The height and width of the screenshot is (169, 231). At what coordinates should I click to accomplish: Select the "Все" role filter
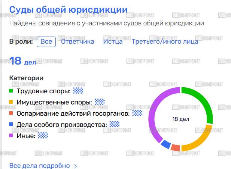(x=46, y=41)
